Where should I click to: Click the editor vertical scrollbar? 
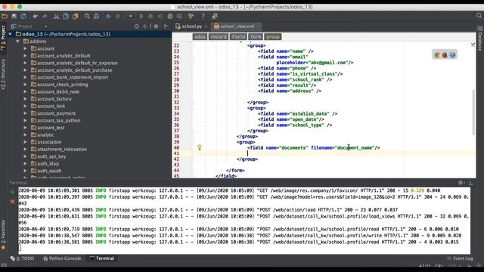point(473,112)
